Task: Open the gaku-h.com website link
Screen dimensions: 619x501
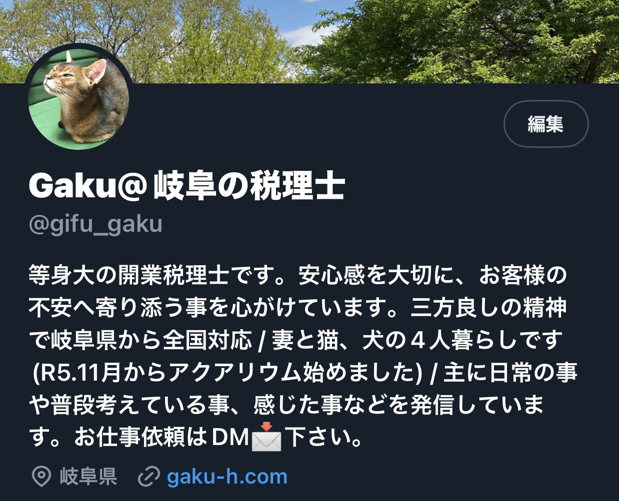Action: tap(227, 477)
